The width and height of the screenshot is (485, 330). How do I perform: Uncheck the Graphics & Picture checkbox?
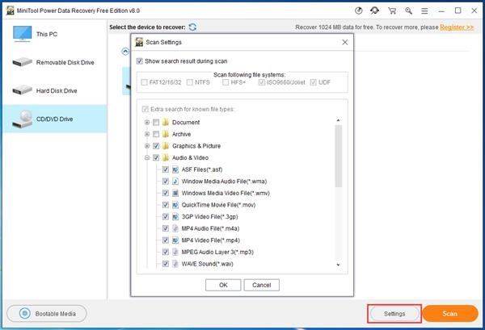point(156,146)
